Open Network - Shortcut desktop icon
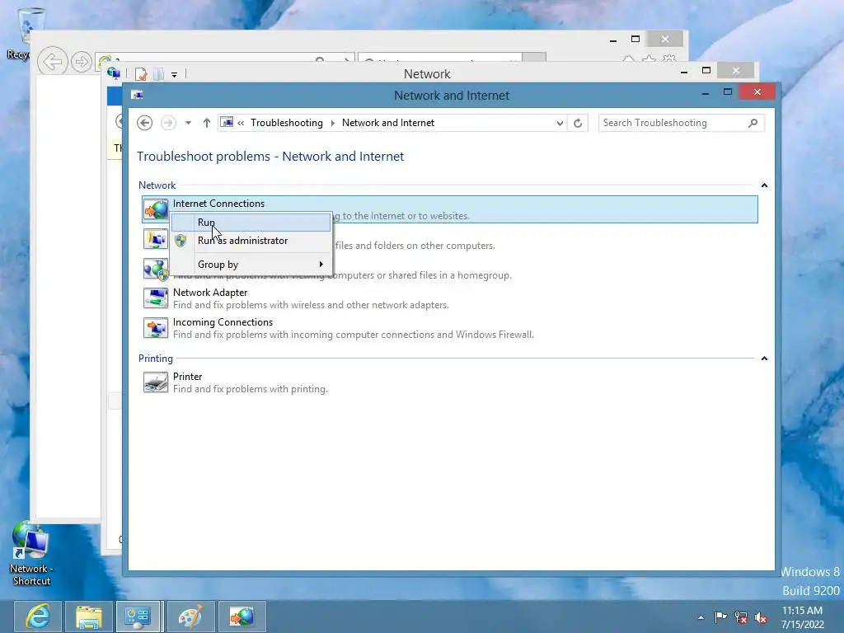This screenshot has width=844, height=633. 30,553
